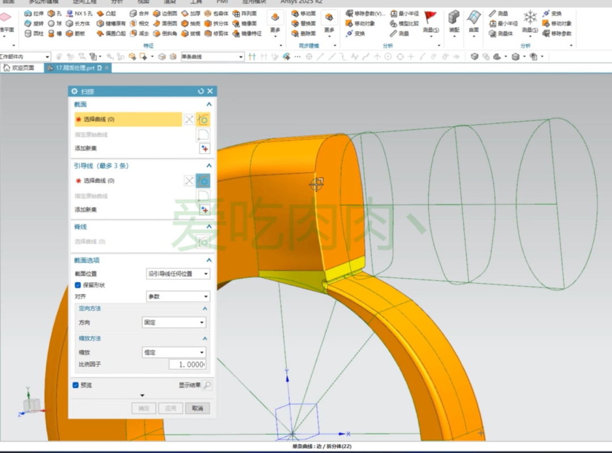Image resolution: width=612 pixels, height=453 pixels.
Task: Select the 拆分体 split body tool
Action: pyautogui.click(x=216, y=23)
